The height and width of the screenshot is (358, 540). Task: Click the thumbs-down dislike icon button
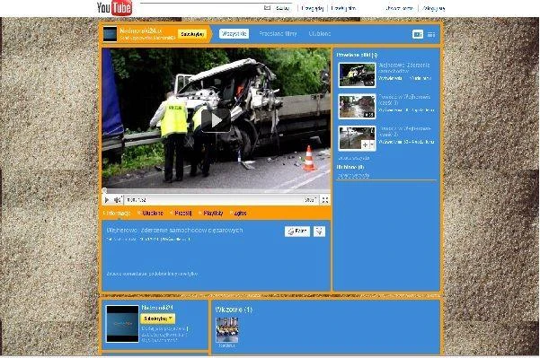point(319,231)
